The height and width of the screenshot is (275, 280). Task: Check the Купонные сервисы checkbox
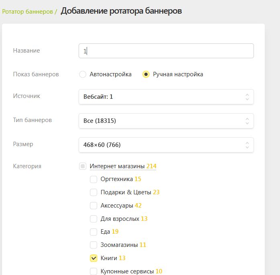pos(93,271)
